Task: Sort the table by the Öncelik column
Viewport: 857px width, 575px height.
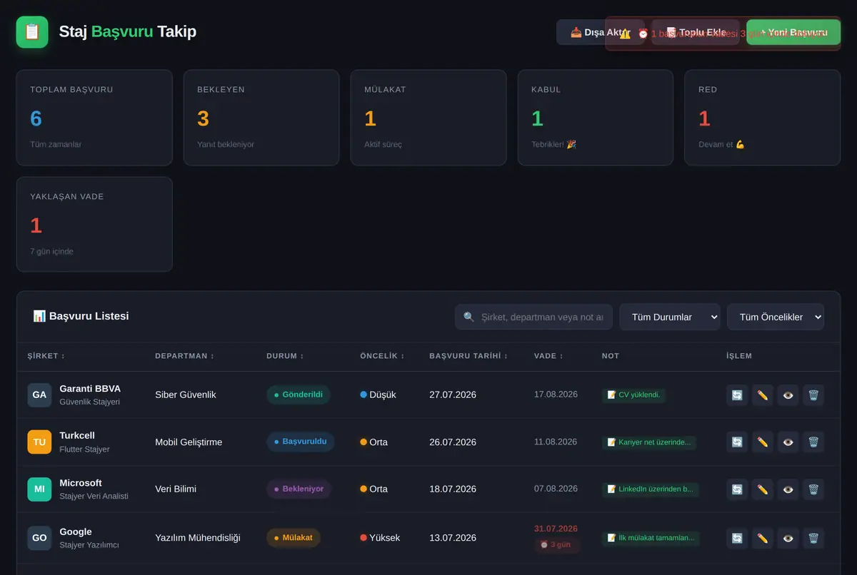Action: tap(382, 356)
